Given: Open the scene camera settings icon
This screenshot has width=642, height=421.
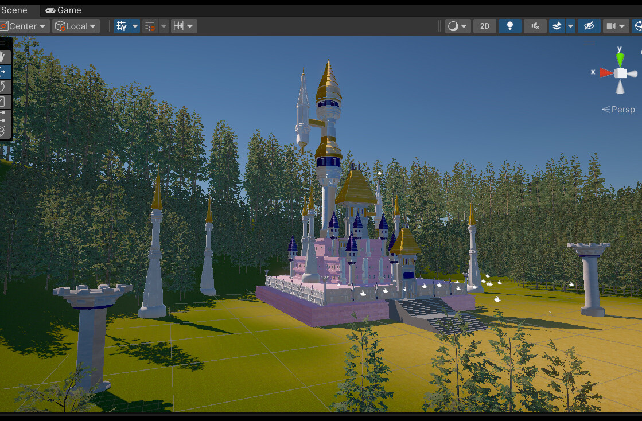Looking at the screenshot, I should point(614,26).
